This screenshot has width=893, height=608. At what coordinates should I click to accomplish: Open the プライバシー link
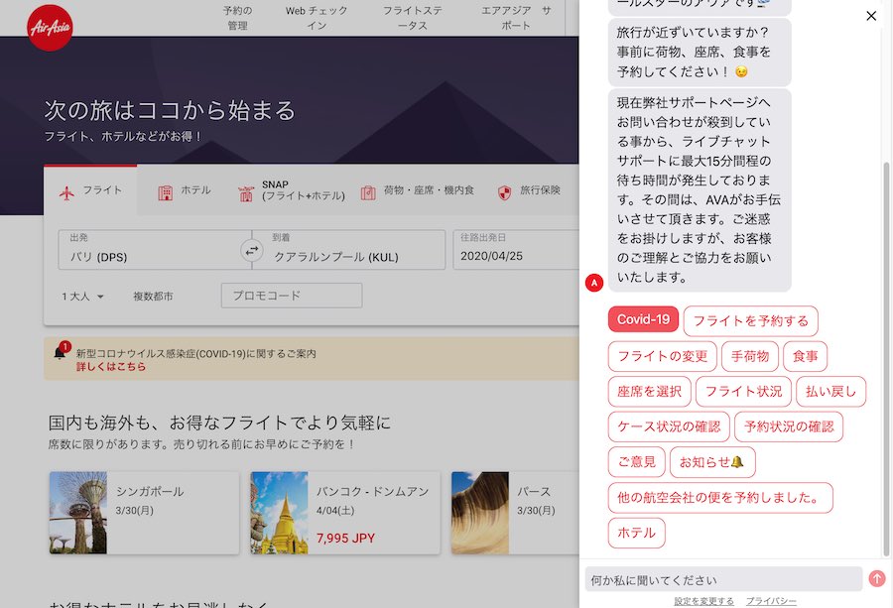click(771, 601)
